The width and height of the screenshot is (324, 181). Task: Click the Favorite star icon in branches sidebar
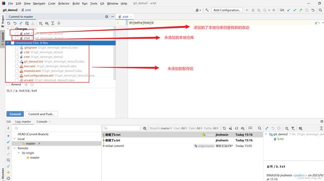pos(8,172)
